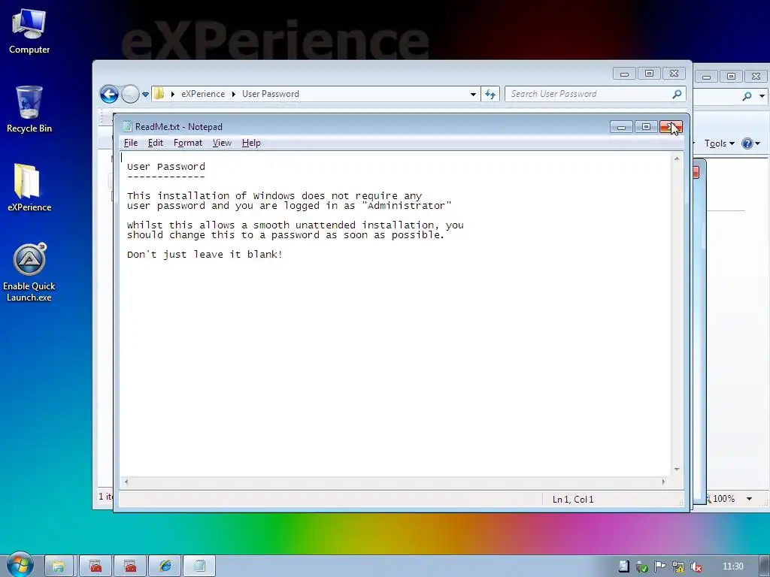Click search magnifier in background browser window
The width and height of the screenshot is (770, 577).
(747, 96)
